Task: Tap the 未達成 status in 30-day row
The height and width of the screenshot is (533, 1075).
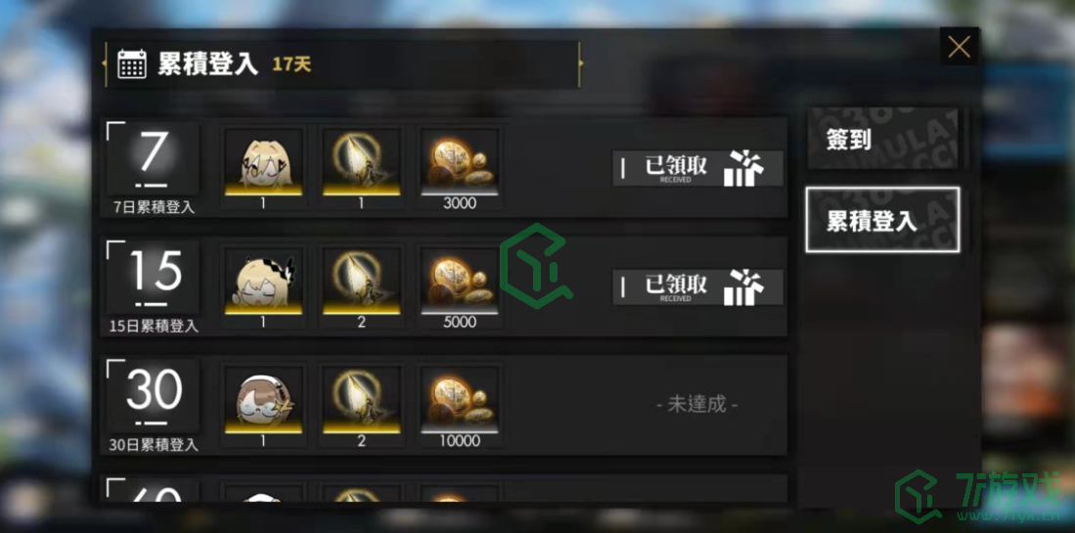Action: pyautogui.click(x=696, y=405)
